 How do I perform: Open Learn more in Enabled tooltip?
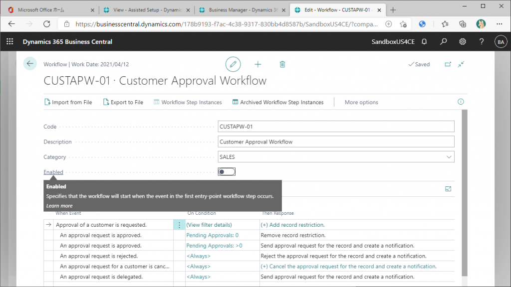coord(59,206)
